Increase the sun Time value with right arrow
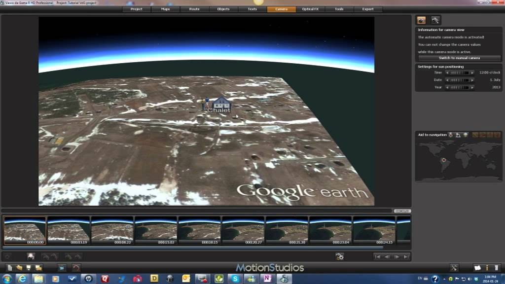 [472, 73]
